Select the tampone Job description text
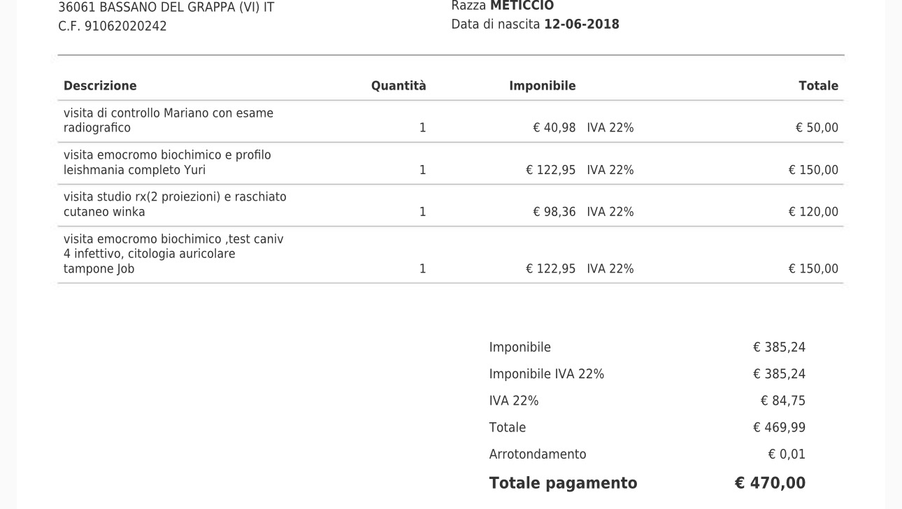Screen dimensions: 902x509 (173, 254)
